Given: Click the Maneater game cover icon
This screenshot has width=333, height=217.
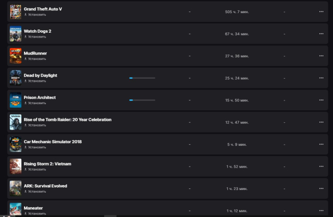Looking at the screenshot, I should click(15, 209).
